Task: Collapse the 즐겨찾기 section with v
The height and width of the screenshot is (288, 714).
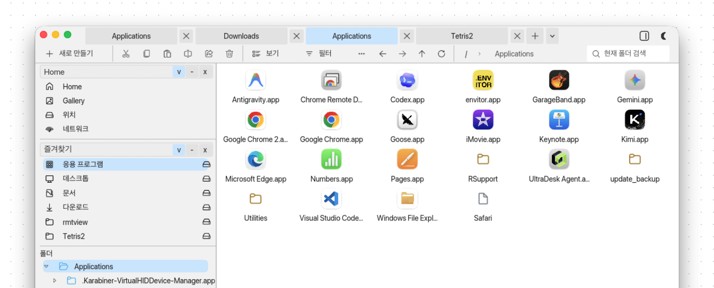Action: tap(179, 150)
